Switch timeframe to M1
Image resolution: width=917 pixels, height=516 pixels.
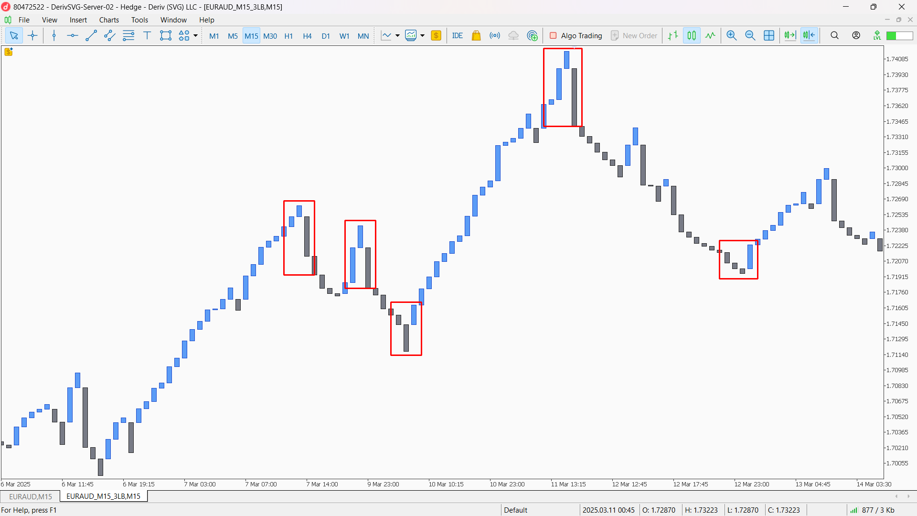click(x=214, y=36)
